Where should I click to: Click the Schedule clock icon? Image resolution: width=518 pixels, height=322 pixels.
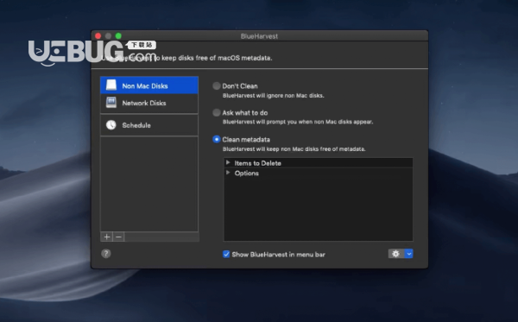pyautogui.click(x=111, y=125)
